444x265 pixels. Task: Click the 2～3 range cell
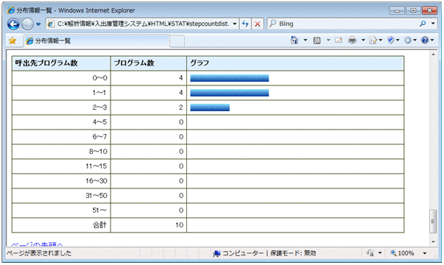coord(61,107)
